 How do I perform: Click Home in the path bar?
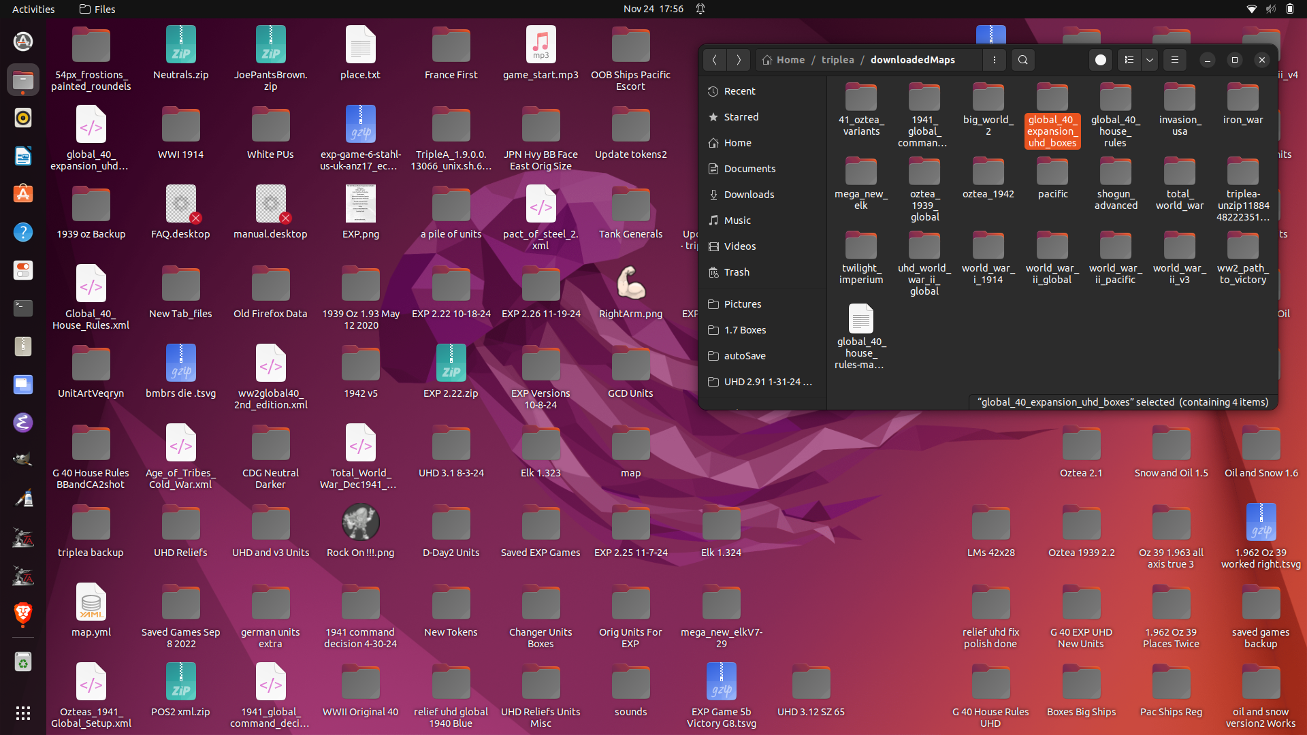point(784,60)
